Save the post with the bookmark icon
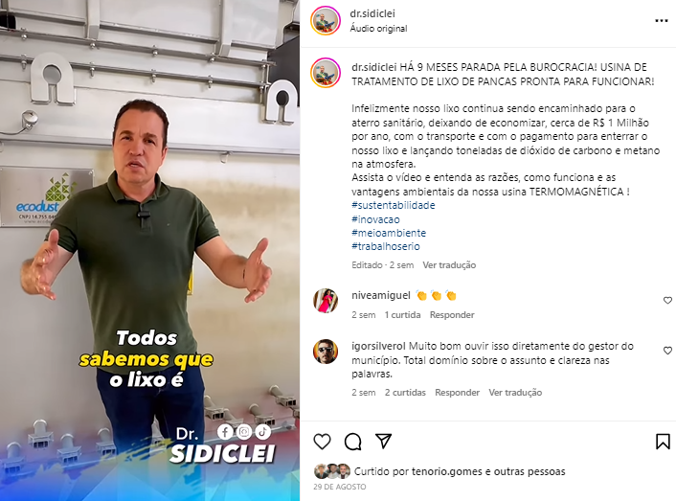The width and height of the screenshot is (676, 501). pyautogui.click(x=663, y=442)
